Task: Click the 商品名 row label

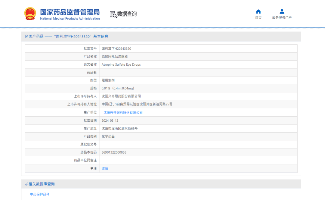Action: point(91,72)
